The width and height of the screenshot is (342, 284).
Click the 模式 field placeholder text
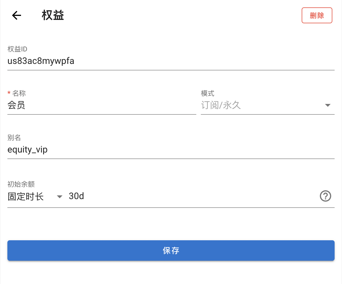tap(221, 105)
